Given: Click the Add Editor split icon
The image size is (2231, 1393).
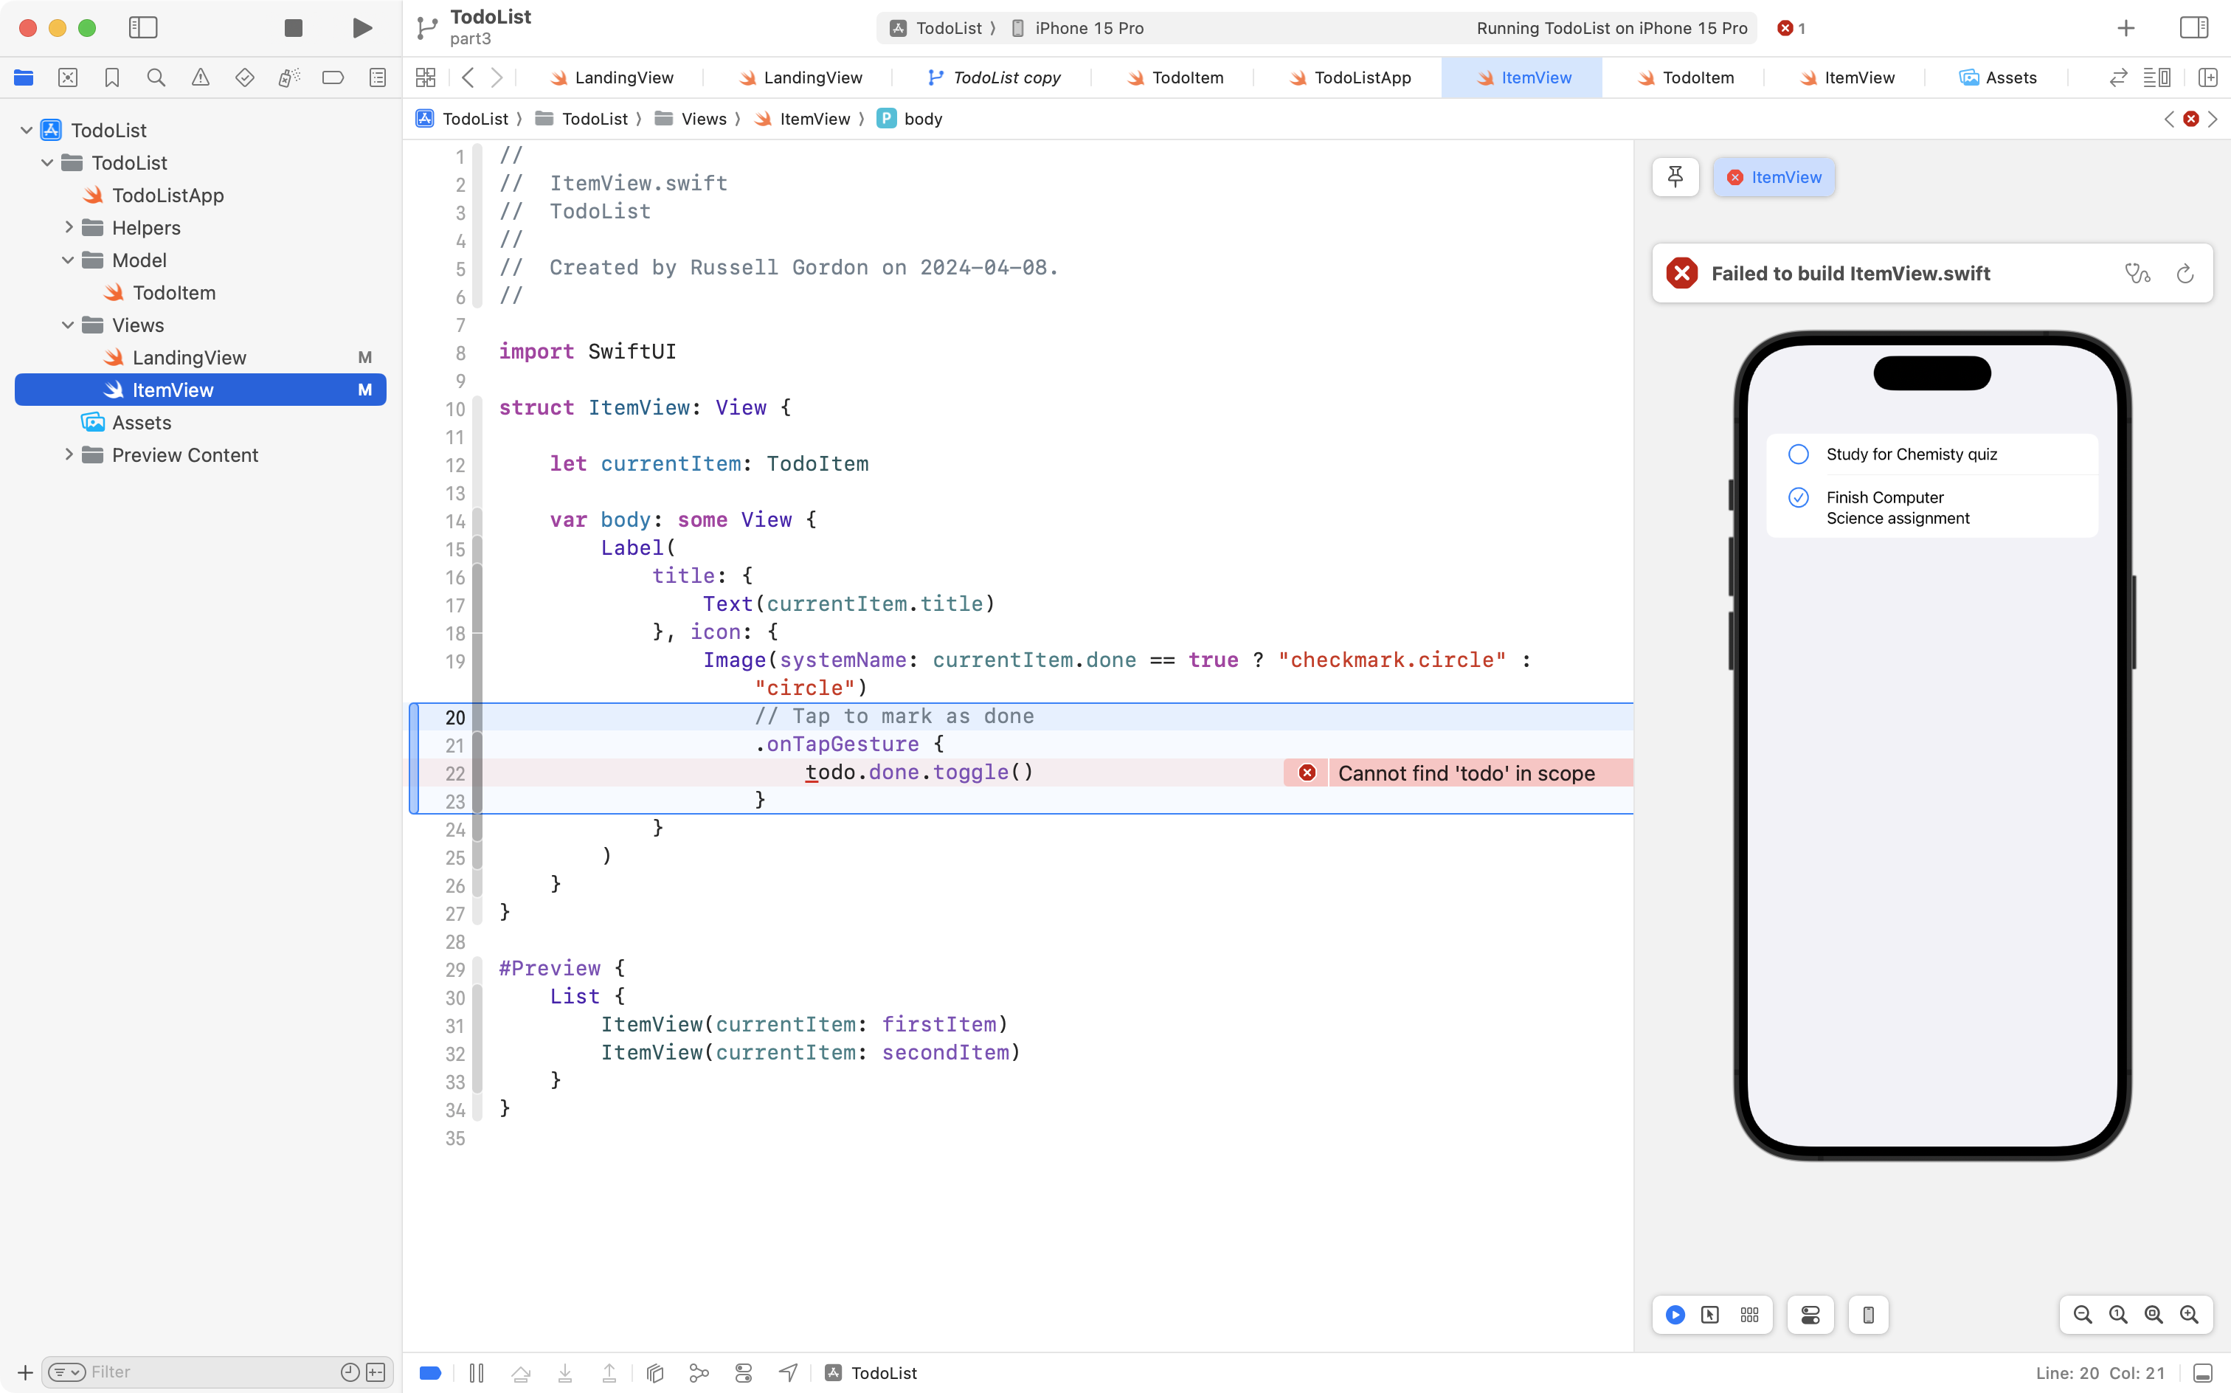Looking at the screenshot, I should (2208, 78).
